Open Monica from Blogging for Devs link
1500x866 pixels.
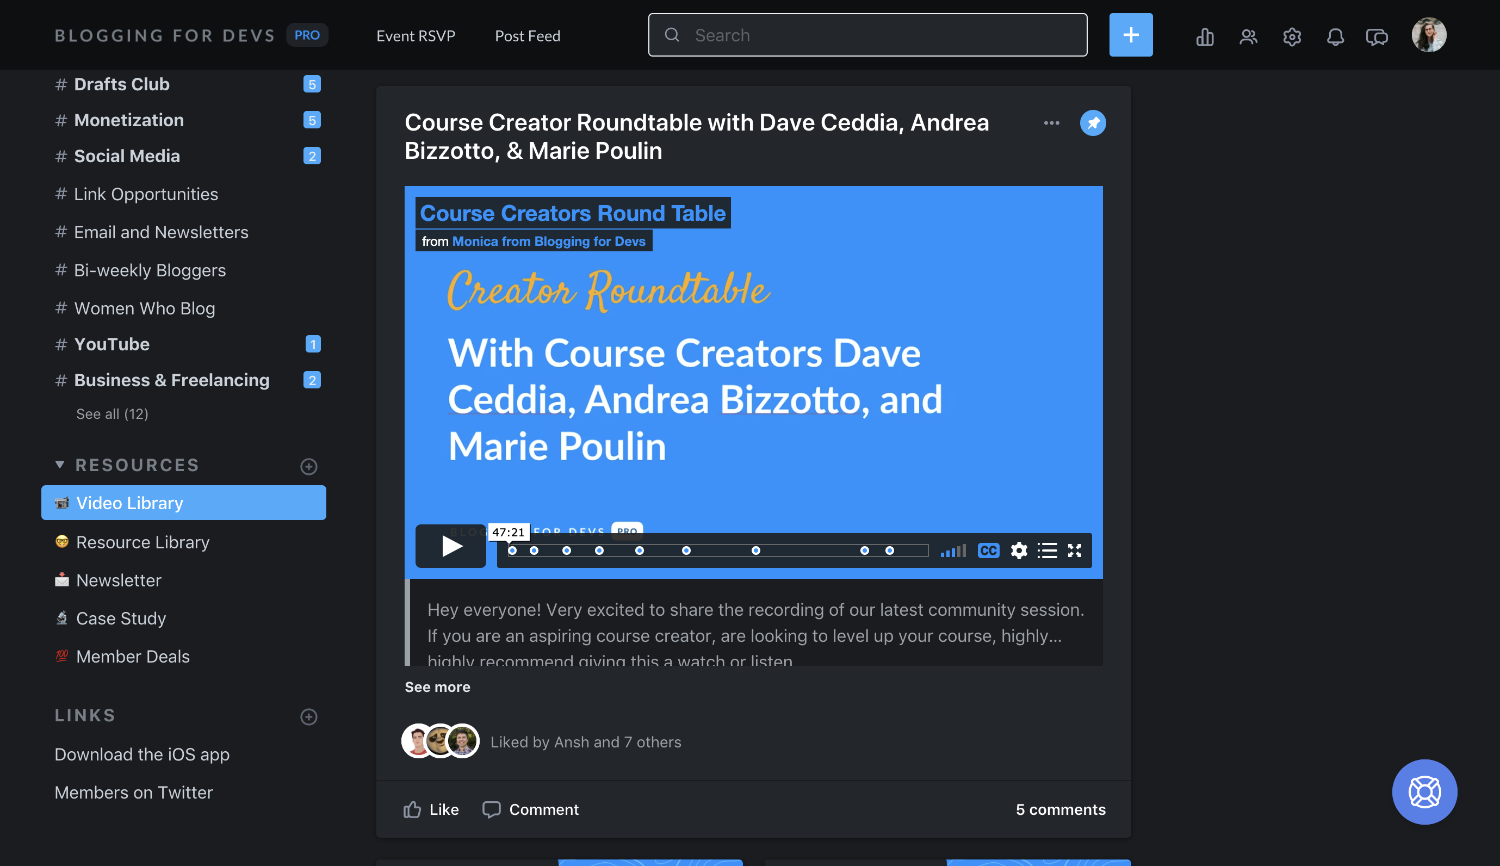pos(548,242)
